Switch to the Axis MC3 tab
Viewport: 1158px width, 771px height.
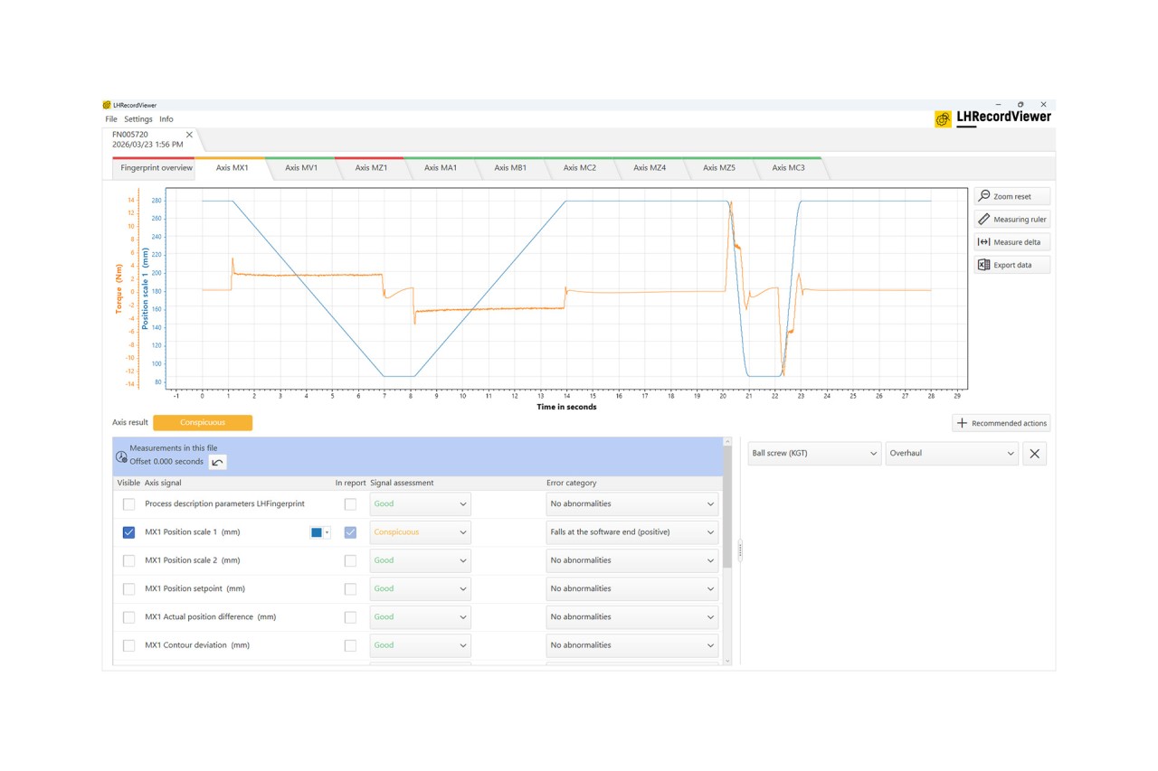click(788, 168)
